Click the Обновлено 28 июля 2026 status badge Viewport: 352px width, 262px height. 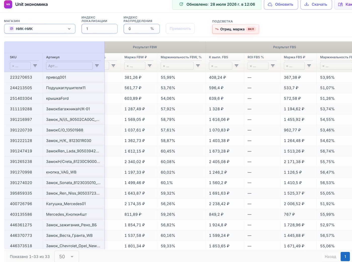(217, 4)
